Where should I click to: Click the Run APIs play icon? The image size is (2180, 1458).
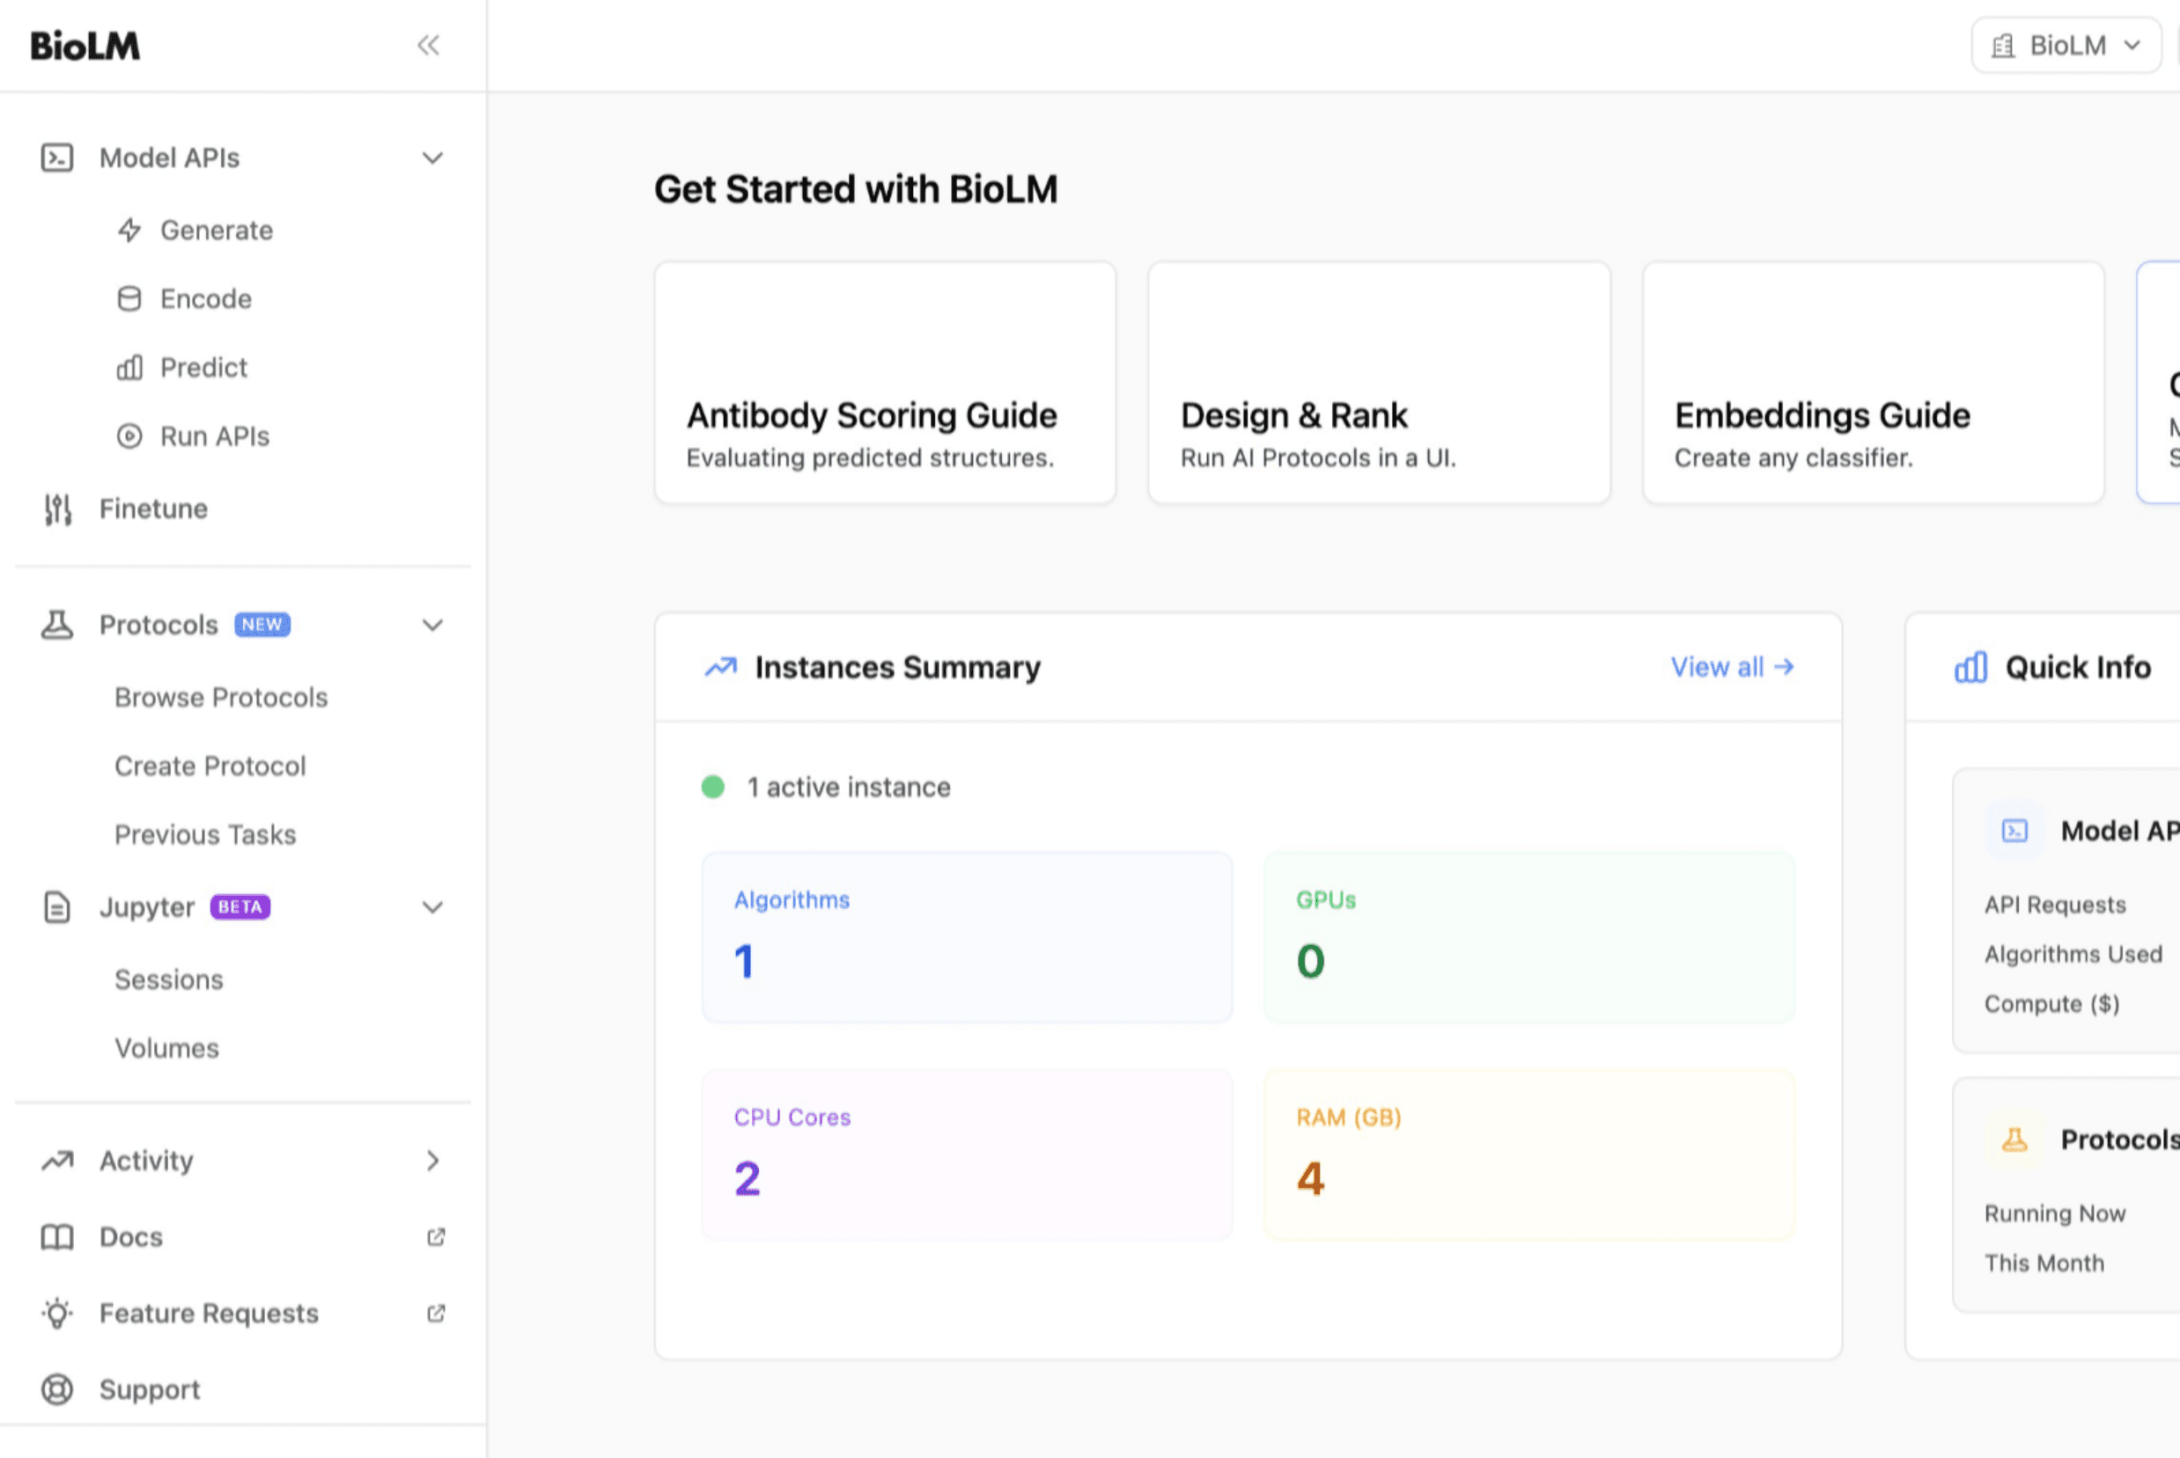point(129,436)
